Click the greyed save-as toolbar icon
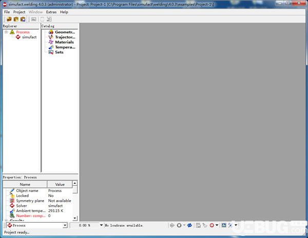The height and width of the screenshot is (238, 308). (49, 19)
